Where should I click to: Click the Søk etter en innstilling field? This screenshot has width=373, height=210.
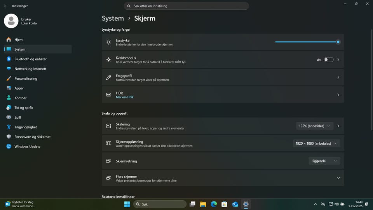(186, 6)
